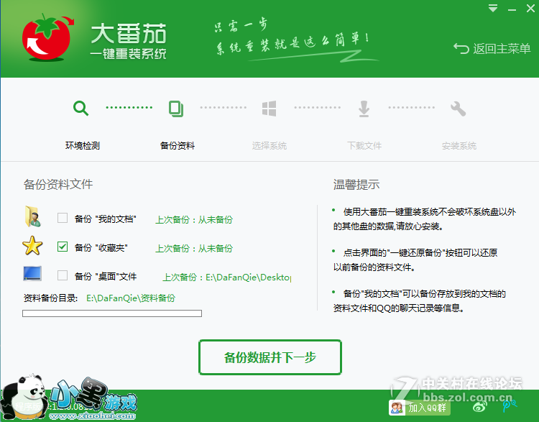Click the 备份 "我的文档" label
Screen dimensions: 539x422
pos(105,219)
